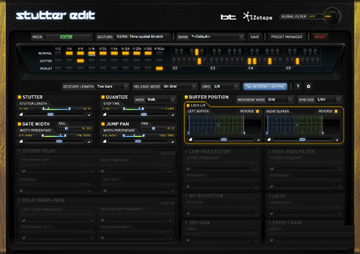Screen dimensions: 360x254
Task: Select the green middle segment of Mode switch
Action: [x=66, y=37]
